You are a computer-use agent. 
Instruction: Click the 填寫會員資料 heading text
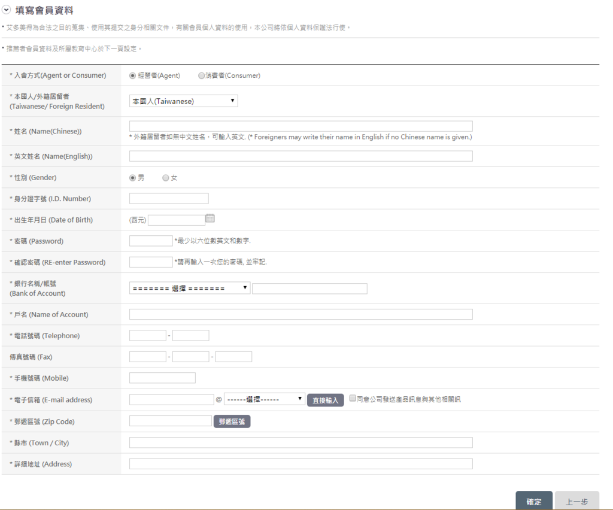[44, 11]
